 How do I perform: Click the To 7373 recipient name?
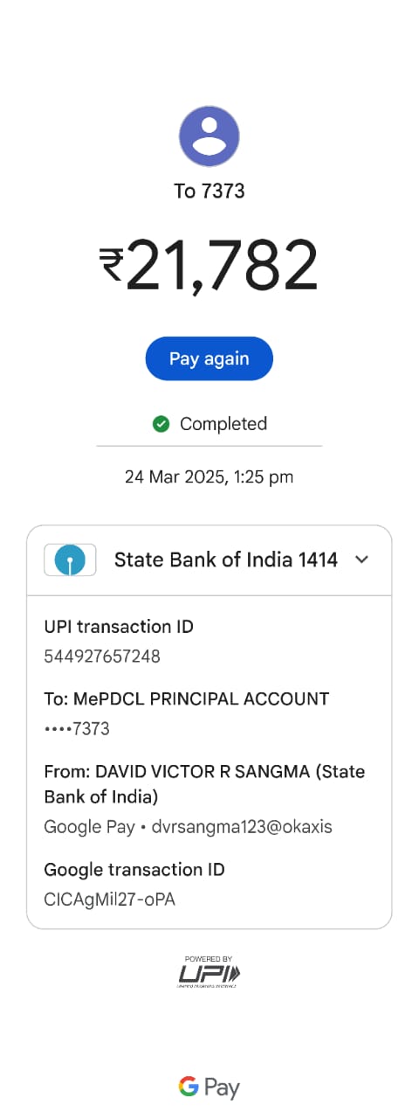[209, 191]
